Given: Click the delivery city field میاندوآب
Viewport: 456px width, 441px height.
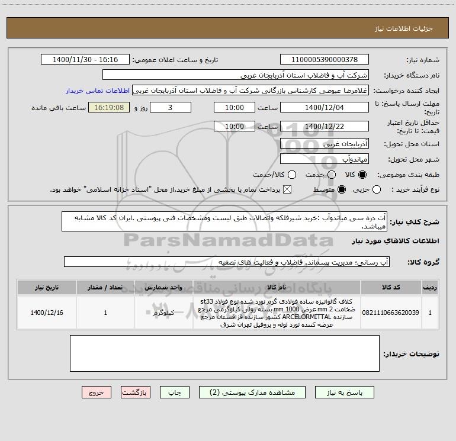Looking at the screenshot, I should (x=325, y=159).
